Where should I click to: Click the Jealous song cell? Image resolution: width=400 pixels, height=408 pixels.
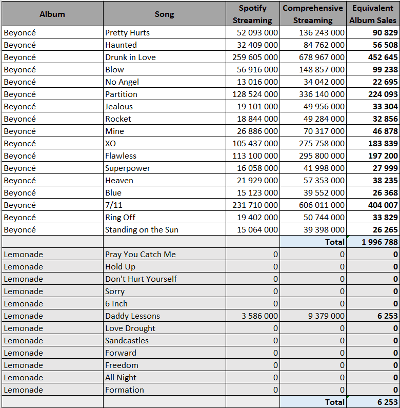[x=165, y=106]
